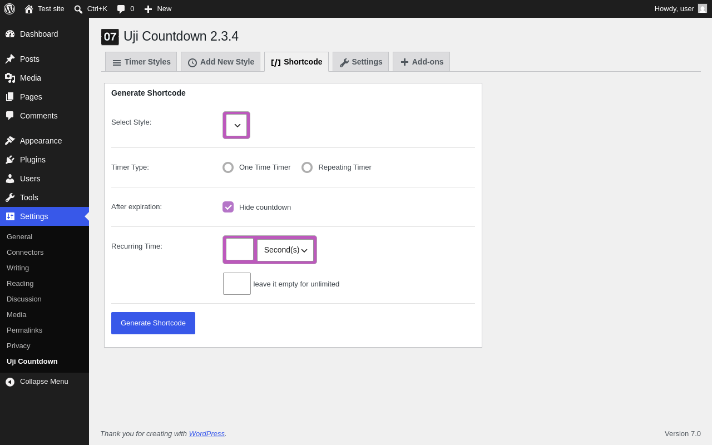Focus the Recurring Time number field
The height and width of the screenshot is (445, 712).
[240, 249]
